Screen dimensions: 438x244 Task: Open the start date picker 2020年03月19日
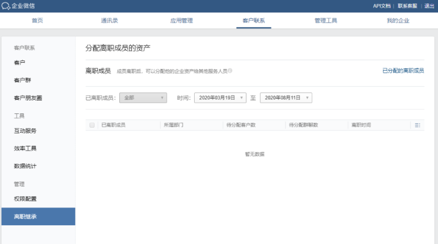[220, 98]
